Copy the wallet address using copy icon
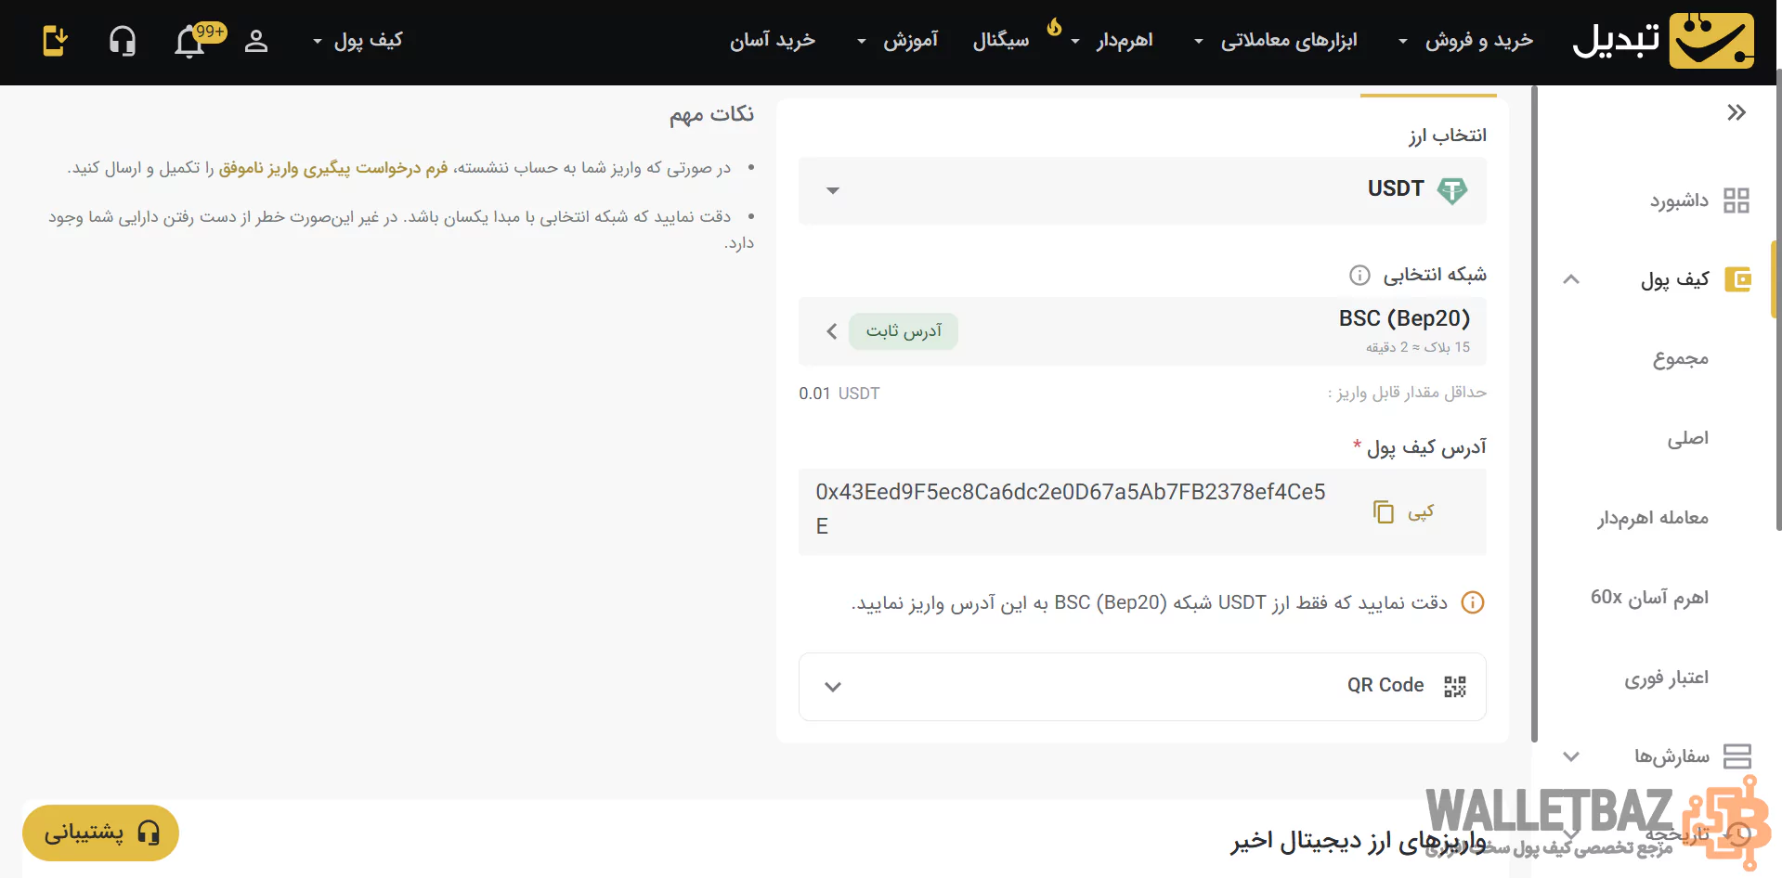The image size is (1782, 878). tap(1384, 511)
